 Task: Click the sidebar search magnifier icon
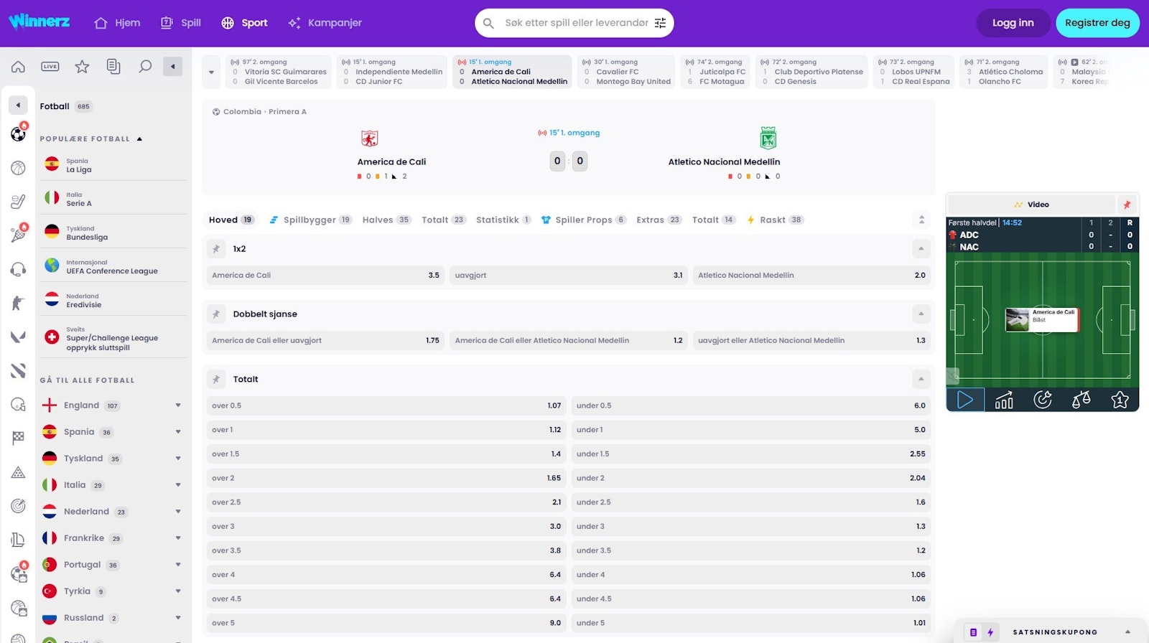coord(145,67)
